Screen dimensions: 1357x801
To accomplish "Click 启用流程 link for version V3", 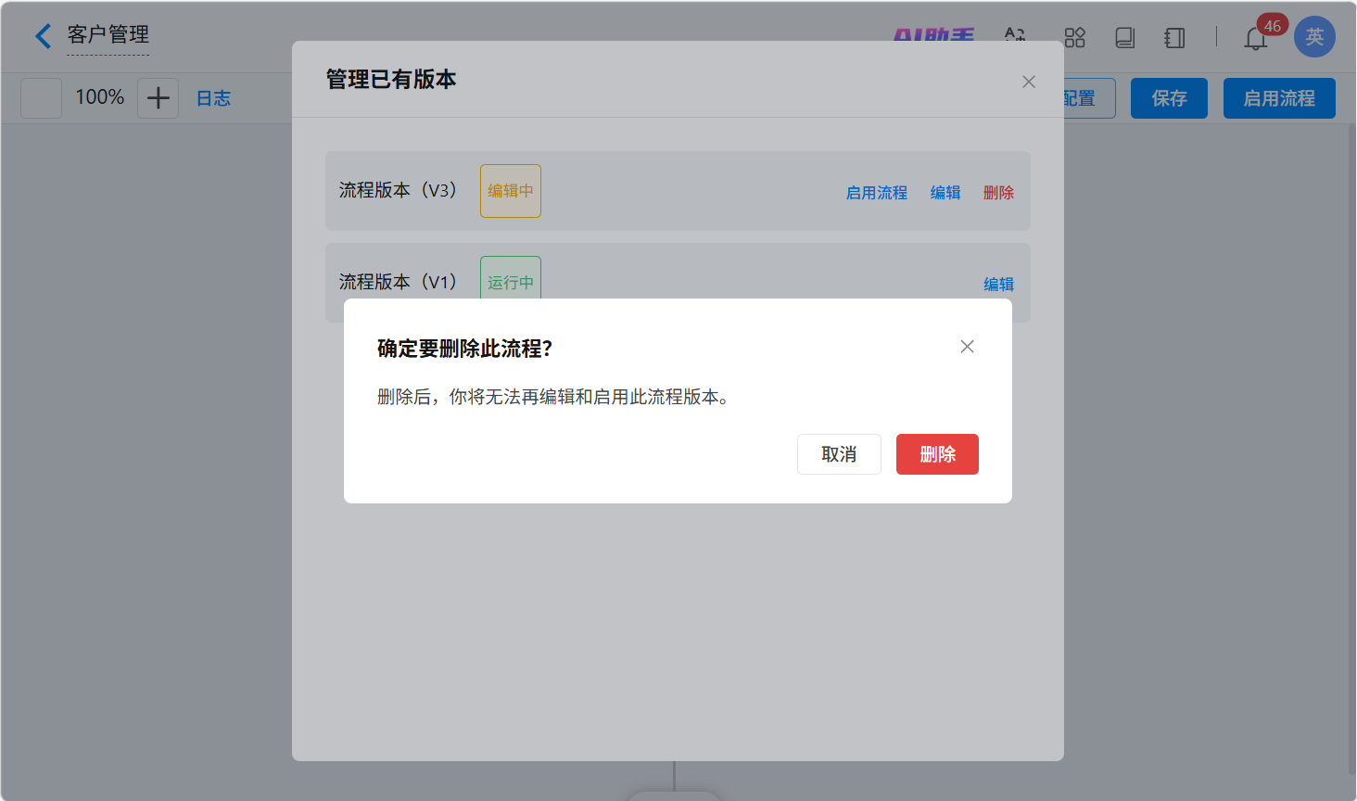I will [876, 193].
